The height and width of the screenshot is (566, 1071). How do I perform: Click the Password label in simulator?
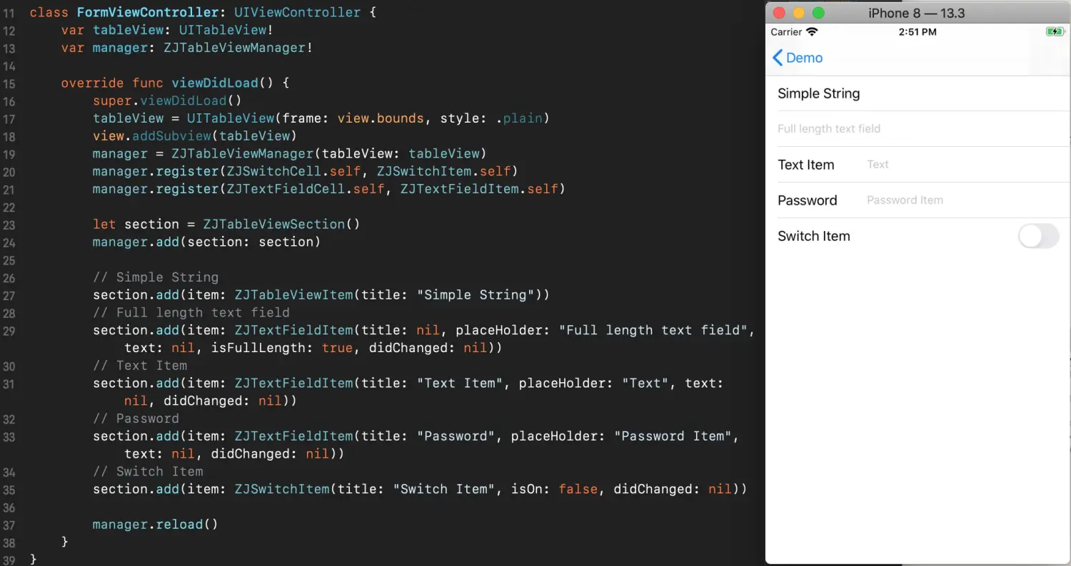[x=807, y=200]
